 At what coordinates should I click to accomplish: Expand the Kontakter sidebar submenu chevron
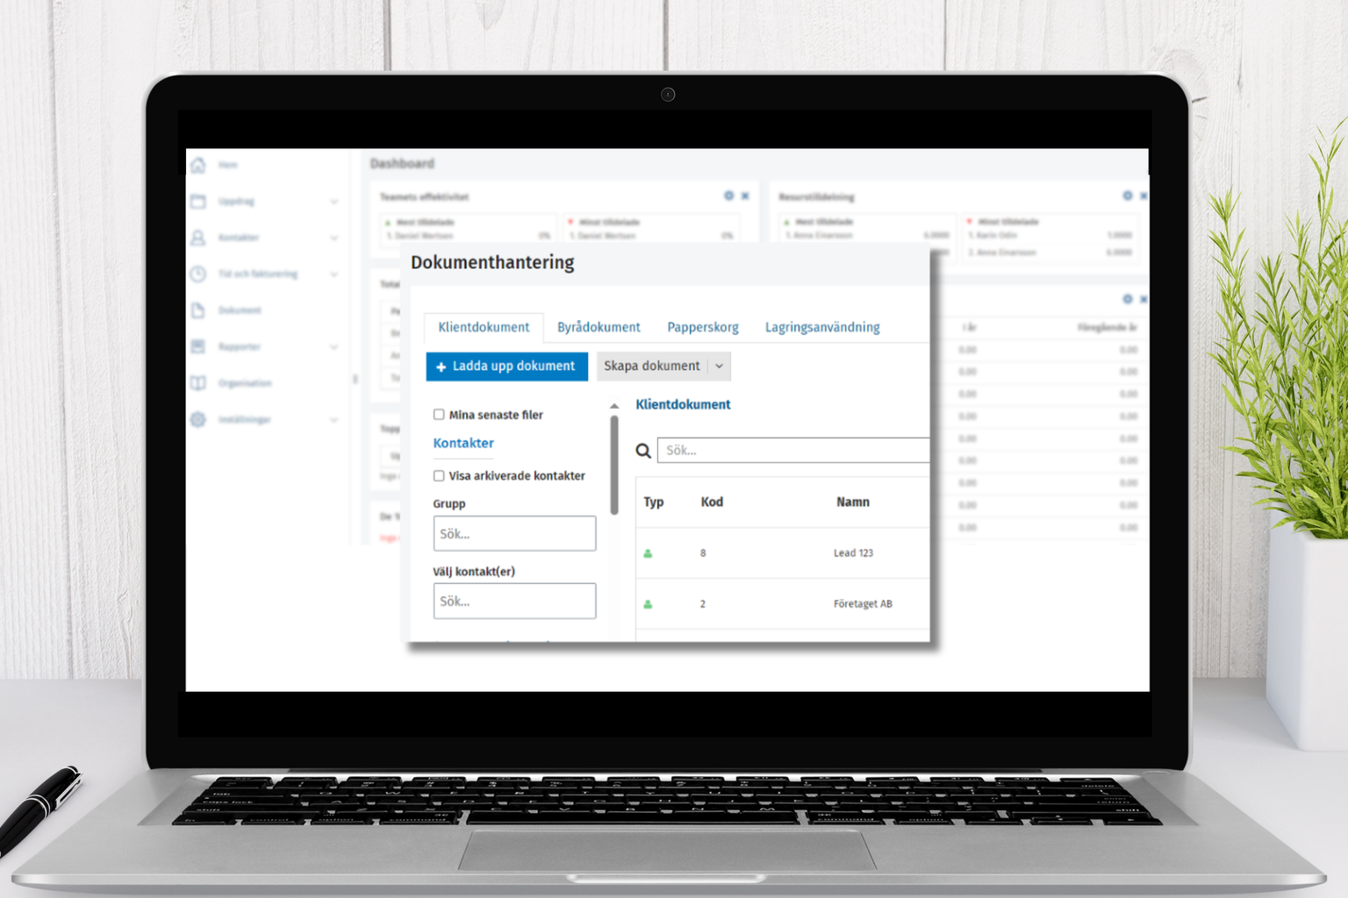pyautogui.click(x=333, y=238)
